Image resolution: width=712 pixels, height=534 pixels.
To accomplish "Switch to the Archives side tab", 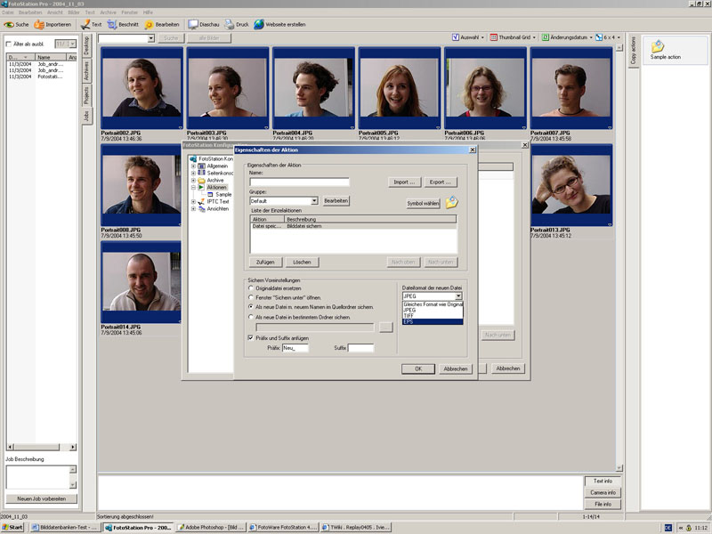I will point(86,71).
